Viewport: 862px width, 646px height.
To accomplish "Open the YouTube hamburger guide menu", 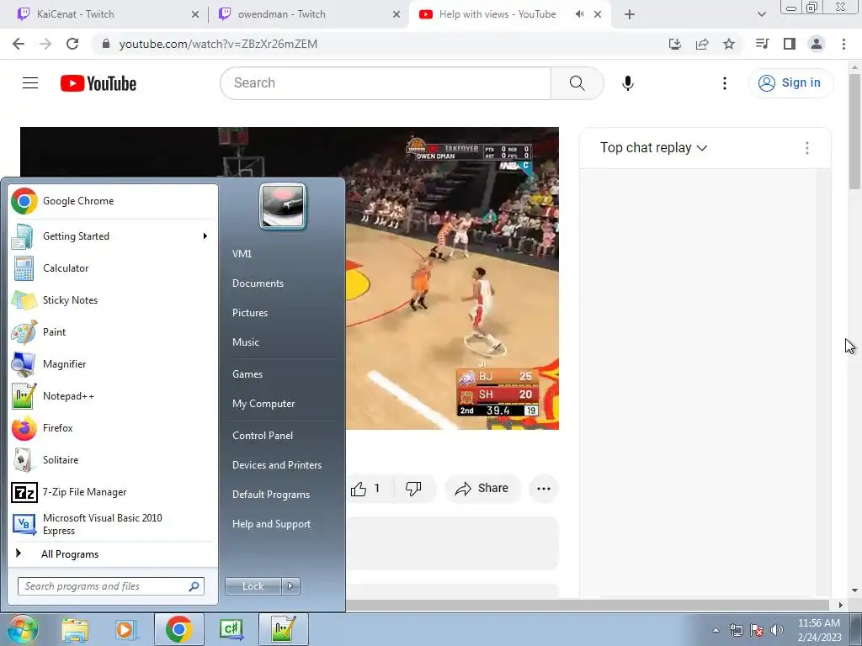I will pos(30,83).
